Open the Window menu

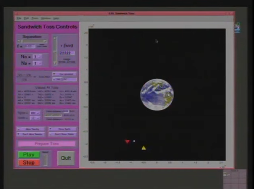(x=46, y=18)
